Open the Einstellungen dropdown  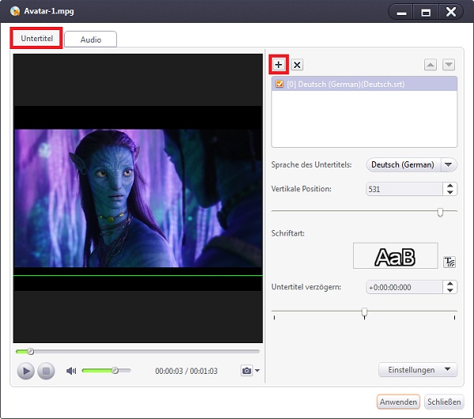coord(418,370)
